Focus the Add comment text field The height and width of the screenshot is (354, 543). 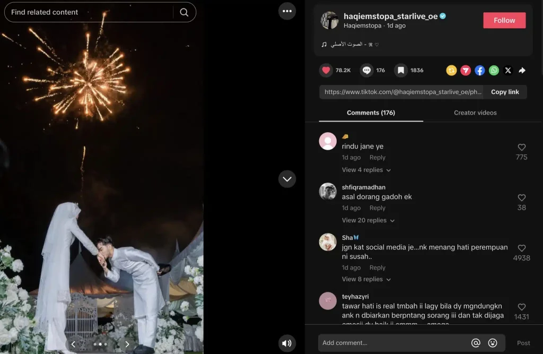[392, 343]
